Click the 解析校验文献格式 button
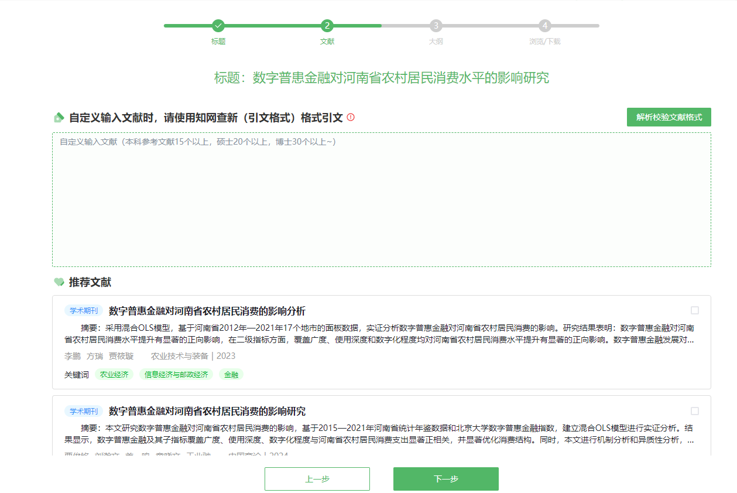 coord(669,117)
